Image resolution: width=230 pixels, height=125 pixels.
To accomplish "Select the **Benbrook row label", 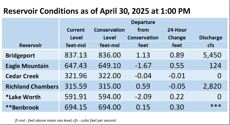I will click(22, 107).
